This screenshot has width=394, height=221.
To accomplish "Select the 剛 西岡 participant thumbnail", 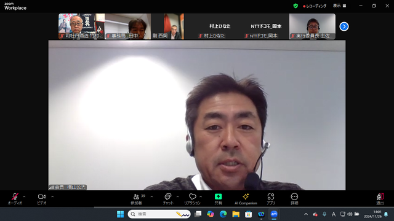I will pos(167,26).
